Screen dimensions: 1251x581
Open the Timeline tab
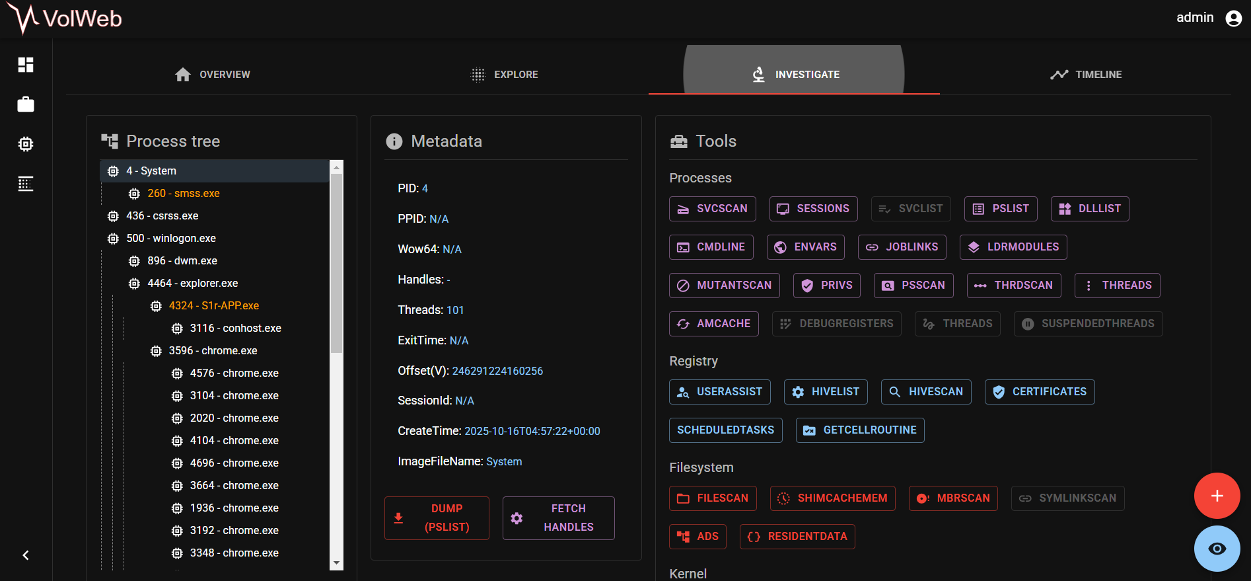tap(1085, 75)
